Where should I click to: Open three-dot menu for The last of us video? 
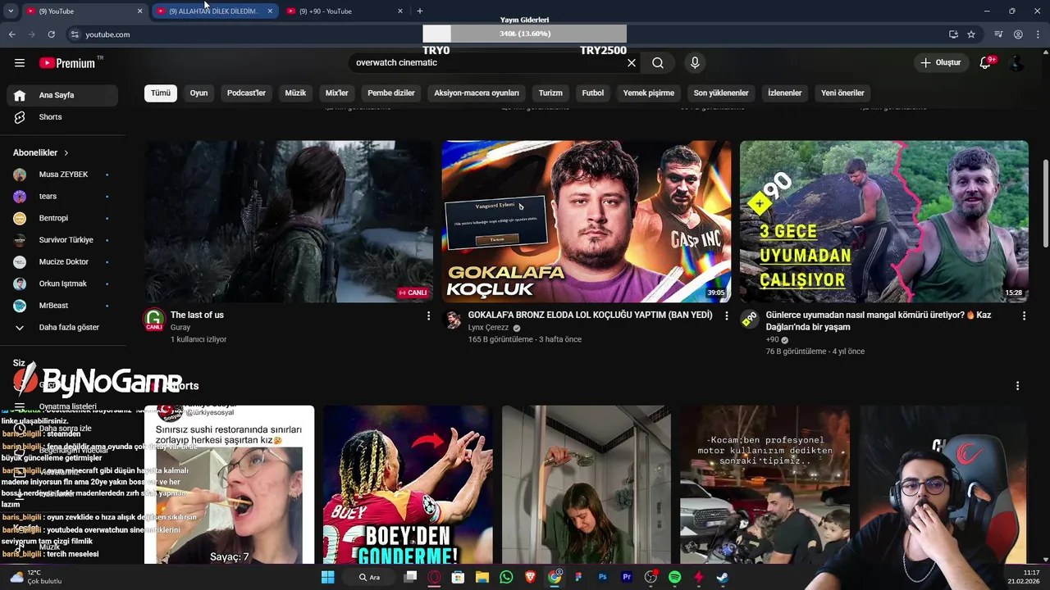428,315
